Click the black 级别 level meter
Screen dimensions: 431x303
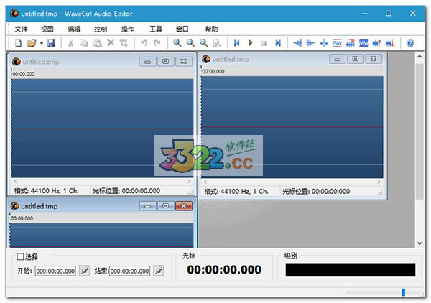[x=351, y=269]
